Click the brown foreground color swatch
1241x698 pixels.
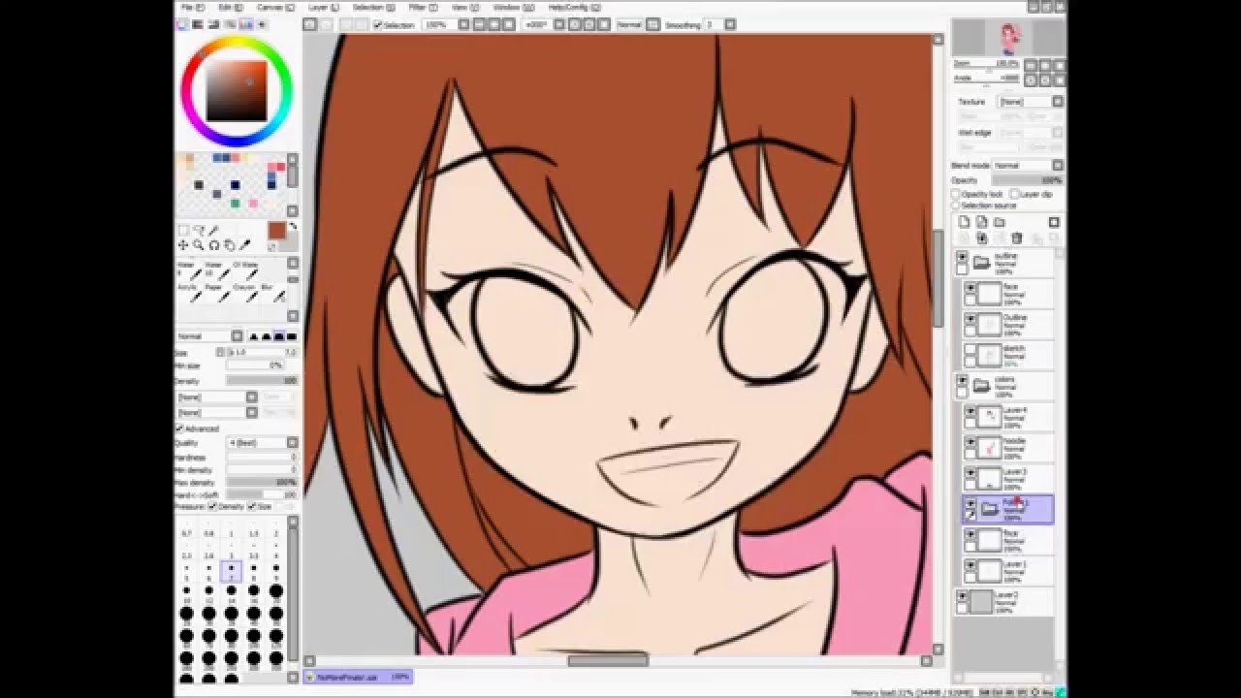coord(277,231)
